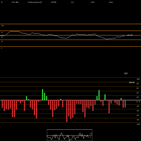The width and height of the screenshot is (141, 141).
Task: Click the -40 label on MR axis
Action: tap(138, 111)
